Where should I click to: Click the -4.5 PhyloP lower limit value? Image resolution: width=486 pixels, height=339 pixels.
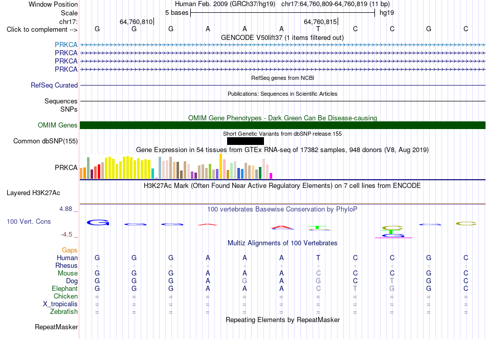tap(67, 235)
